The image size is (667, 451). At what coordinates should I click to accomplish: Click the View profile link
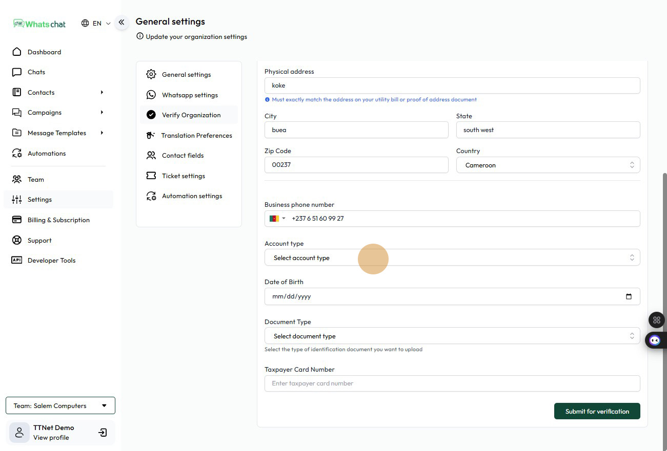[x=51, y=438]
